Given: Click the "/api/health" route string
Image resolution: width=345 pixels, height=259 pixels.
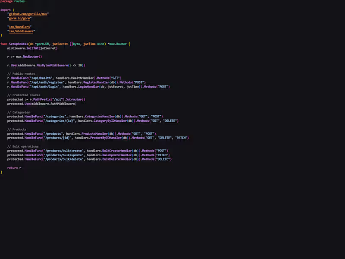Looking at the screenshot, I should [x=41, y=78].
